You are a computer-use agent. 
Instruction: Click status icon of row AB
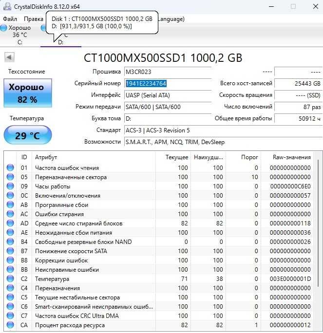pos(10,205)
